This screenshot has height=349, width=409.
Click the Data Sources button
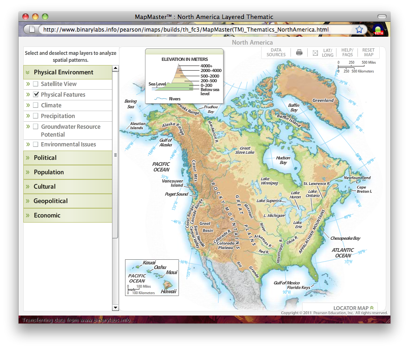tap(276, 53)
